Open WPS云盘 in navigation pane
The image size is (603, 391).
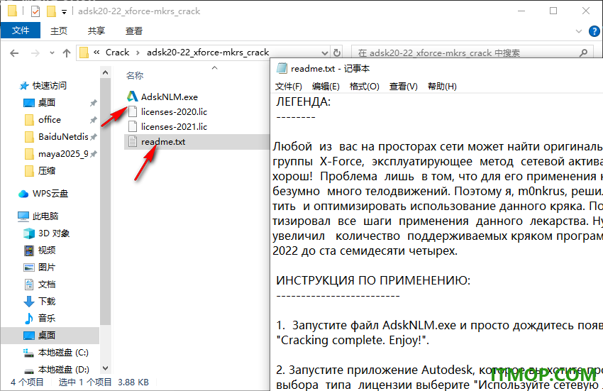(50, 194)
